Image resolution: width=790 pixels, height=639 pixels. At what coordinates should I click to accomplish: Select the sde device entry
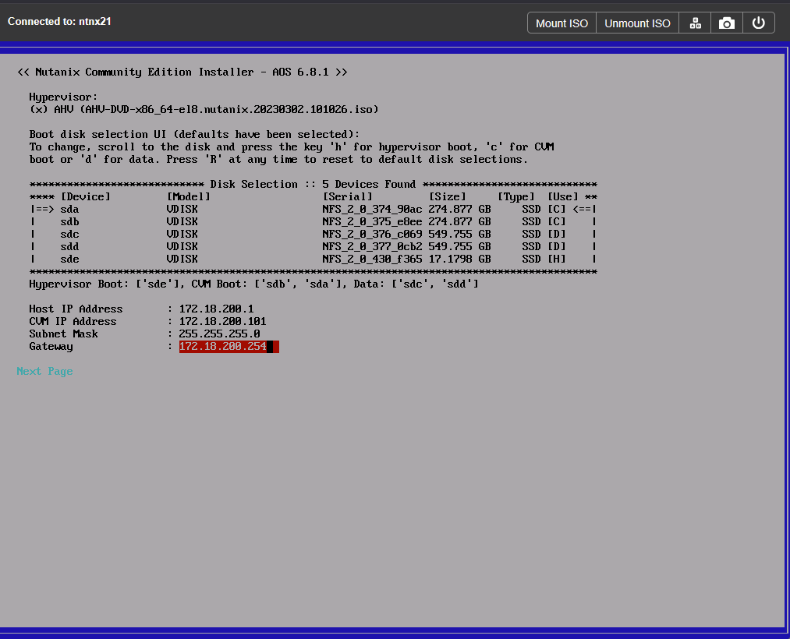[x=69, y=259]
